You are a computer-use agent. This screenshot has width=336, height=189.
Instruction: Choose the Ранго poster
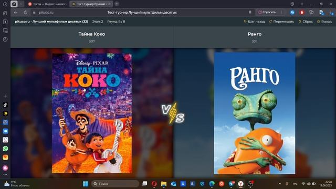click(x=255, y=113)
